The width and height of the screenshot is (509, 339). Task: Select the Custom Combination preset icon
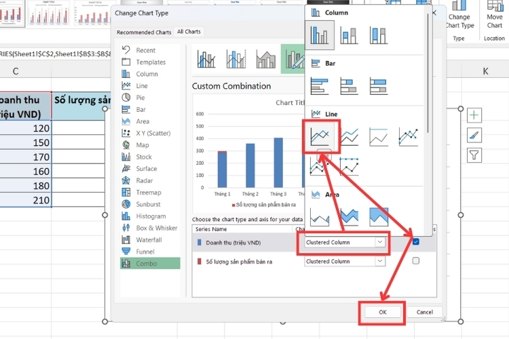pos(293,59)
